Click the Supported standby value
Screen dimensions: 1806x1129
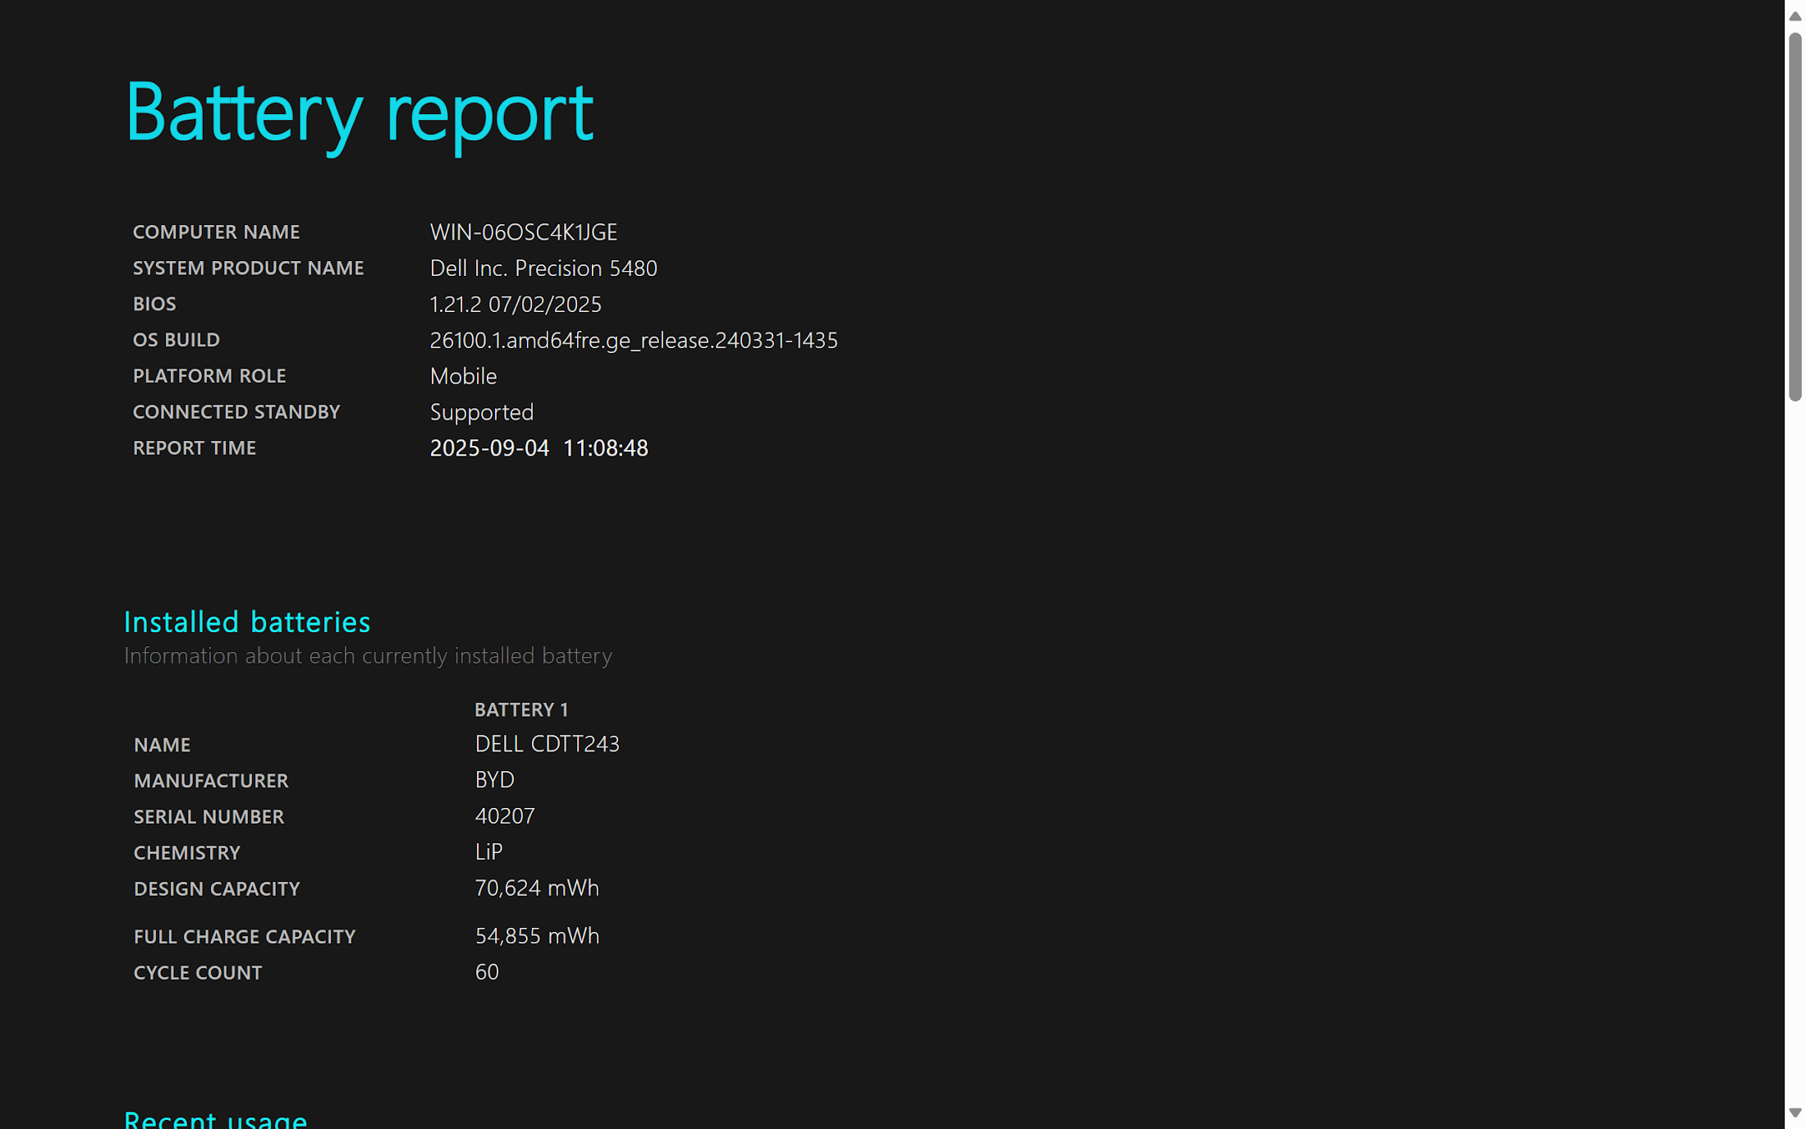click(482, 413)
